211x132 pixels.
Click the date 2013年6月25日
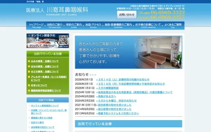[x=85, y=114]
